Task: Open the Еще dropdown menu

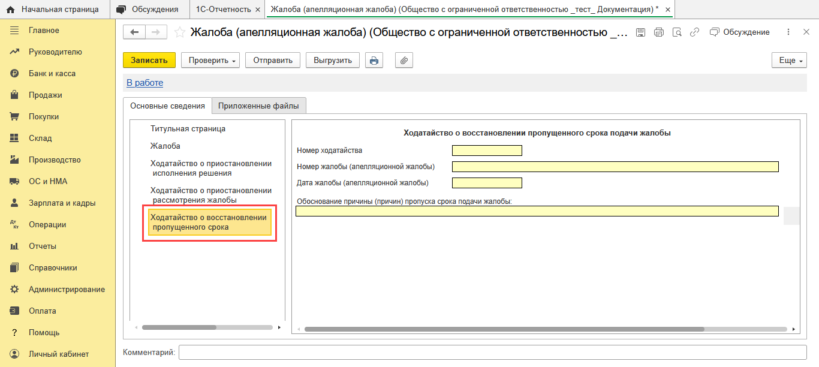Action: click(x=789, y=61)
